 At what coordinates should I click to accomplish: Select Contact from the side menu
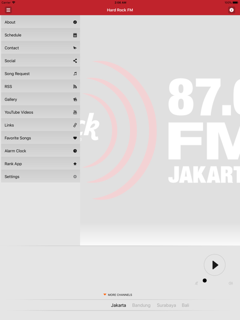tap(40, 48)
